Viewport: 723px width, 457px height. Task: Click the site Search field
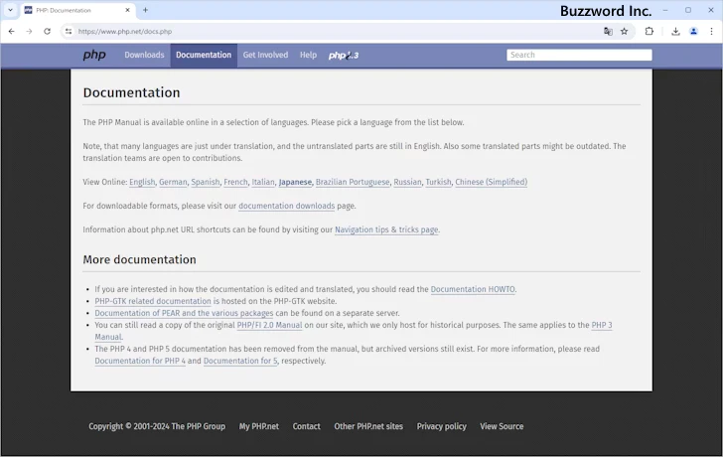point(579,55)
